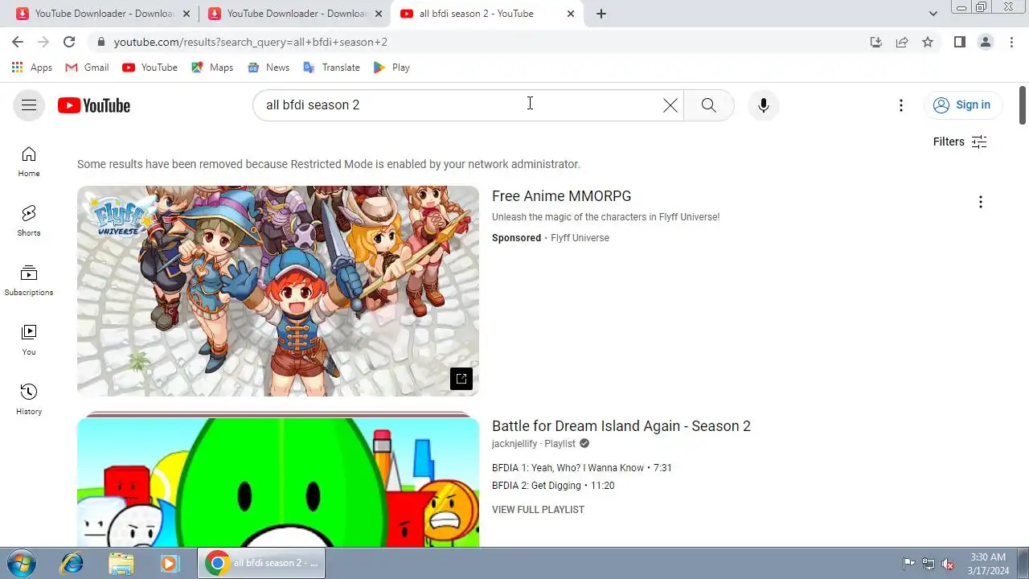Reload the page
This screenshot has width=1029, height=579.
tap(69, 42)
